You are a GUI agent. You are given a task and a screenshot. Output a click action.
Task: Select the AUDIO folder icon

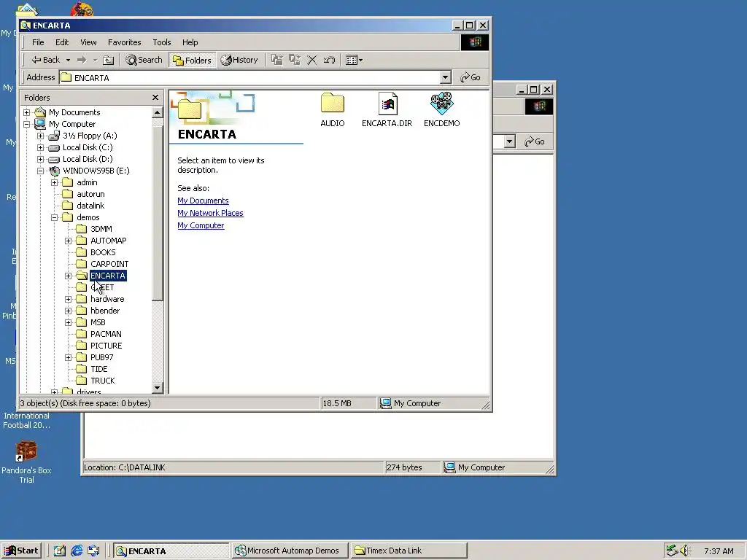(x=333, y=110)
